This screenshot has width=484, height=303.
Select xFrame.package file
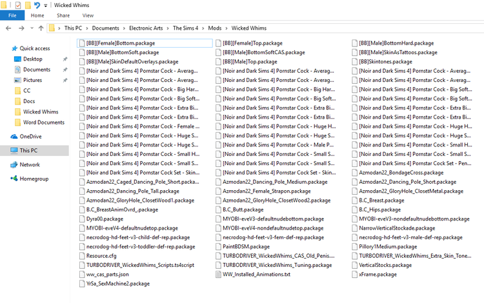click(x=378, y=275)
